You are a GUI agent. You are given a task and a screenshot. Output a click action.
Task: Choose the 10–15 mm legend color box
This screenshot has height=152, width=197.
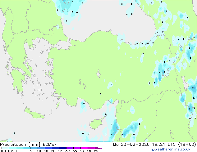point(41,148)
